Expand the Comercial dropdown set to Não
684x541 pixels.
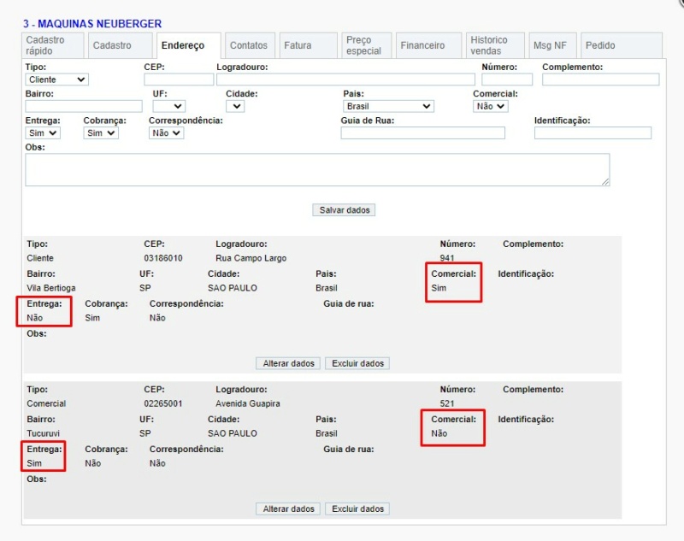tap(490, 106)
